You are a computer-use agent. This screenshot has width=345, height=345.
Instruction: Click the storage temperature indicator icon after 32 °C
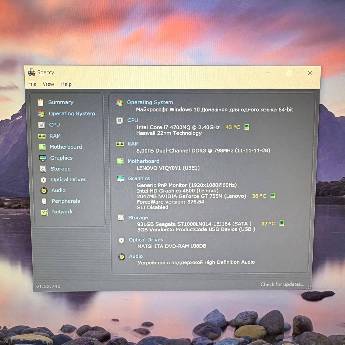(x=282, y=223)
